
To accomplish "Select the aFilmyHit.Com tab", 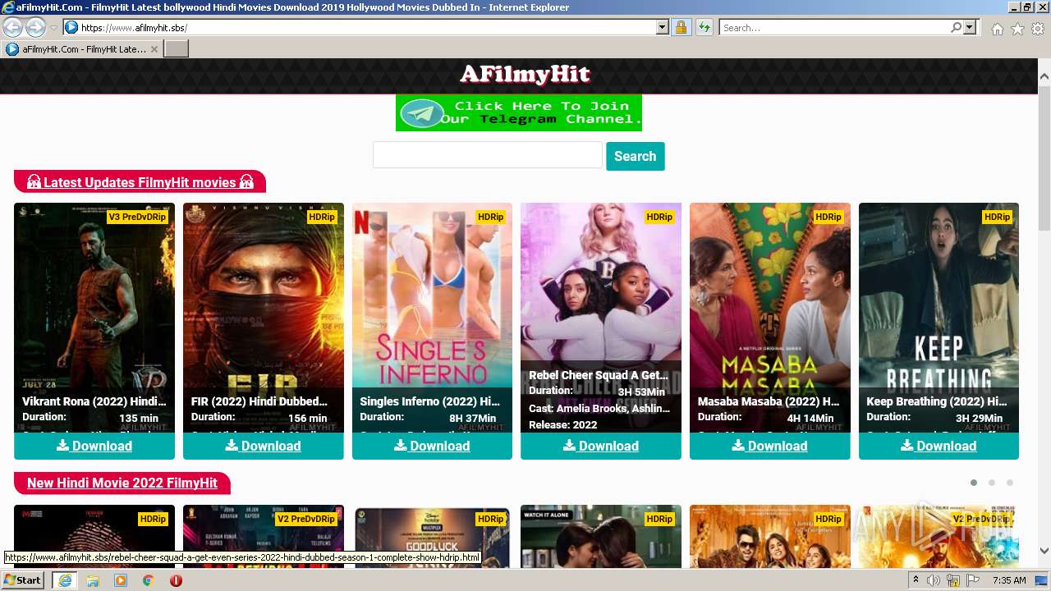I will 81,49.
